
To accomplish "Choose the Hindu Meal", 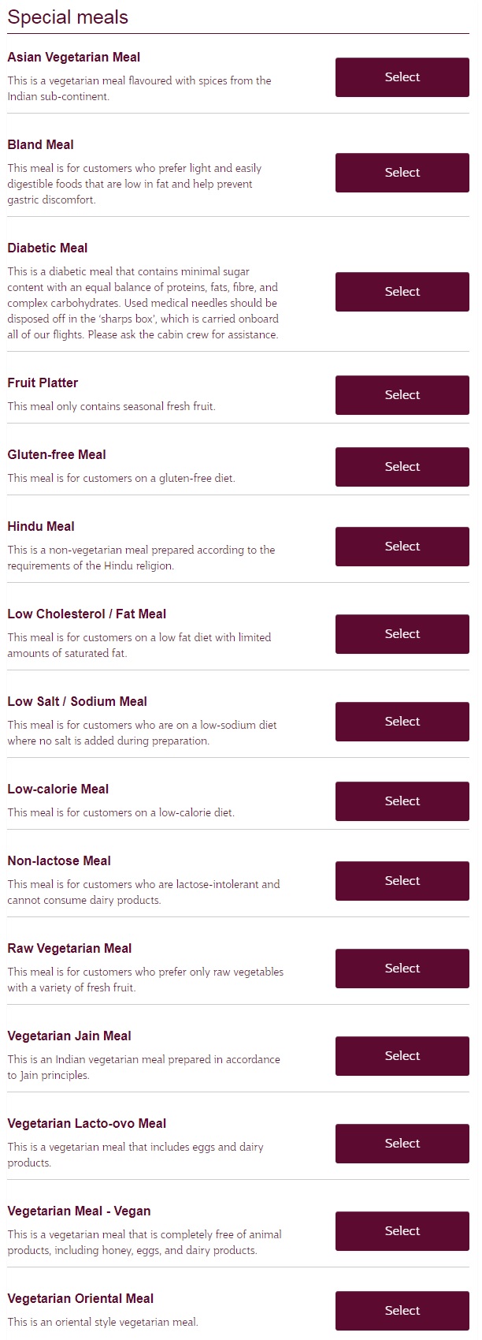I will 402,547.
